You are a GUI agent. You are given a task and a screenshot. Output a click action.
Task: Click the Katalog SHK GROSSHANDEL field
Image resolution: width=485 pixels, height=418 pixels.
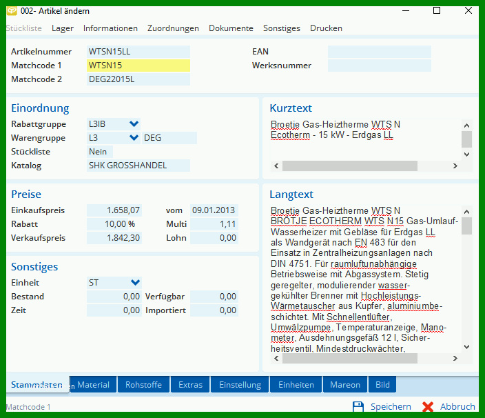coord(138,166)
